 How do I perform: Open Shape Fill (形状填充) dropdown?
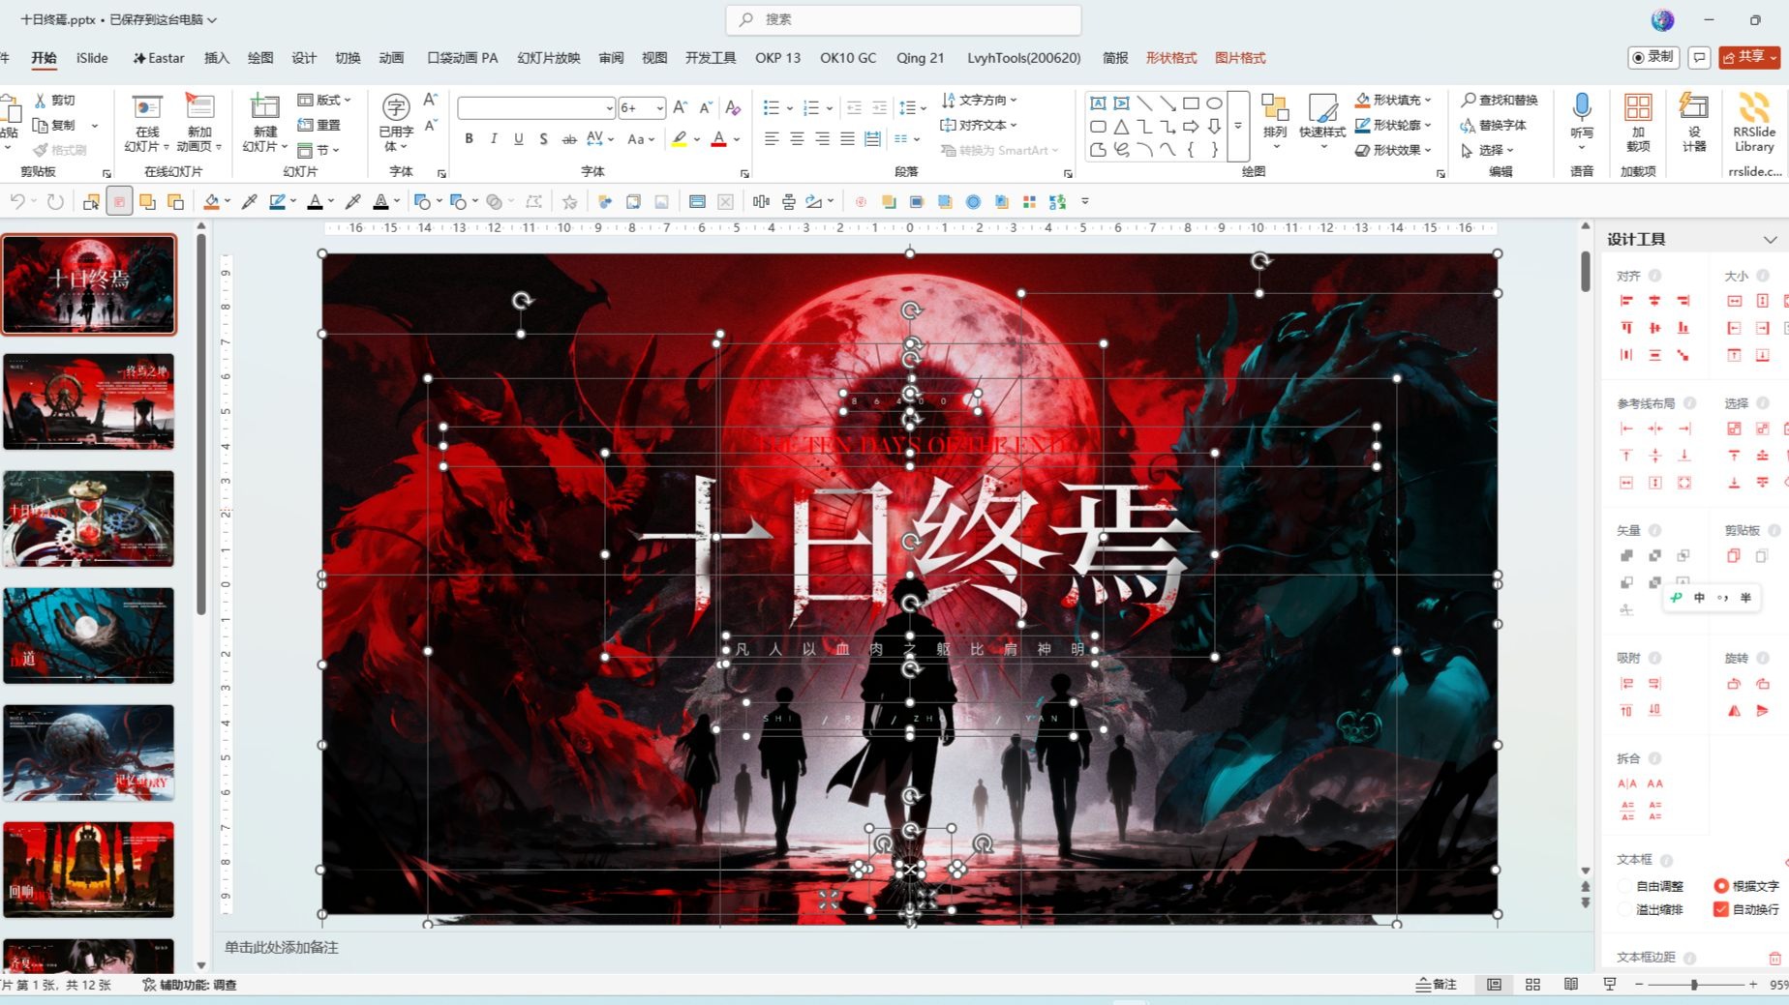click(1393, 100)
